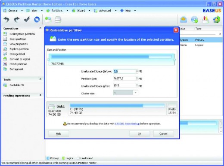Click the Resize/Move partition toolbar icon
This screenshot has width=224, height=166.
pyautogui.click(x=48, y=19)
